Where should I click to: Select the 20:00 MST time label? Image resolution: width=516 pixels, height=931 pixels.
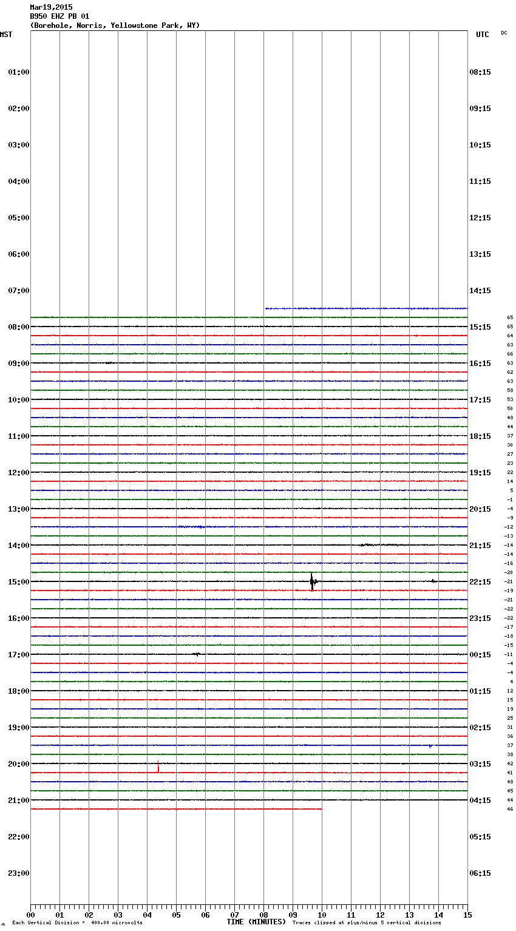click(x=19, y=764)
